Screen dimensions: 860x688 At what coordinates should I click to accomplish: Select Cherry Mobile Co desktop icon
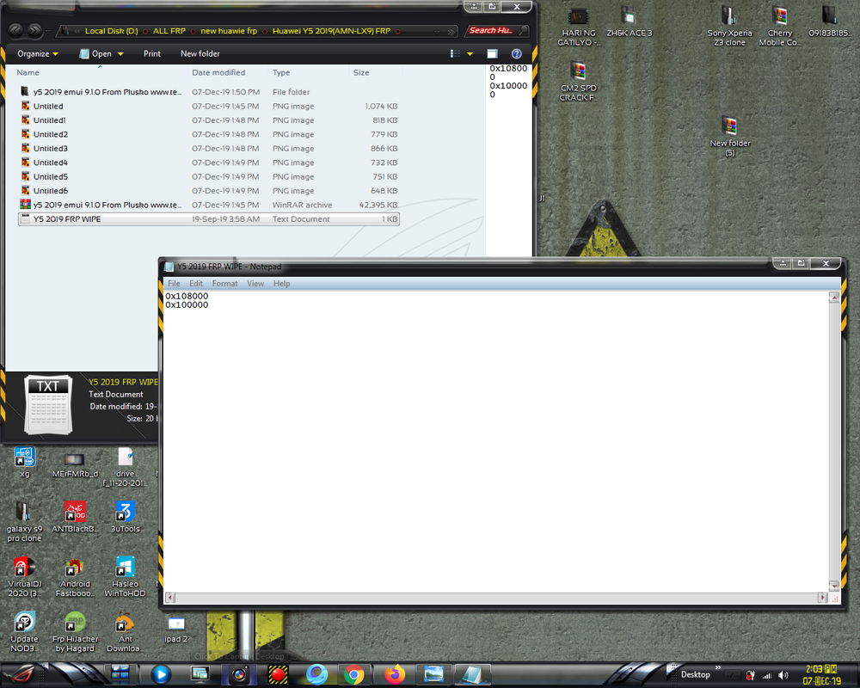pos(779,27)
